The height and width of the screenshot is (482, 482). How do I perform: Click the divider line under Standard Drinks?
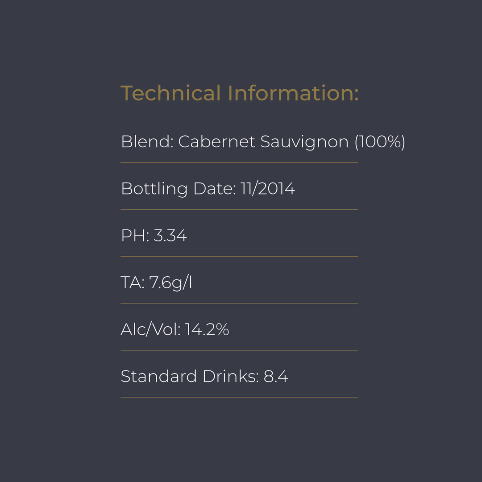click(239, 397)
